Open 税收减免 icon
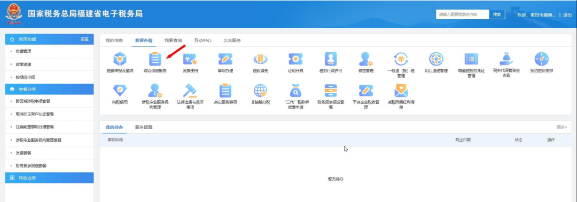 tap(261, 59)
